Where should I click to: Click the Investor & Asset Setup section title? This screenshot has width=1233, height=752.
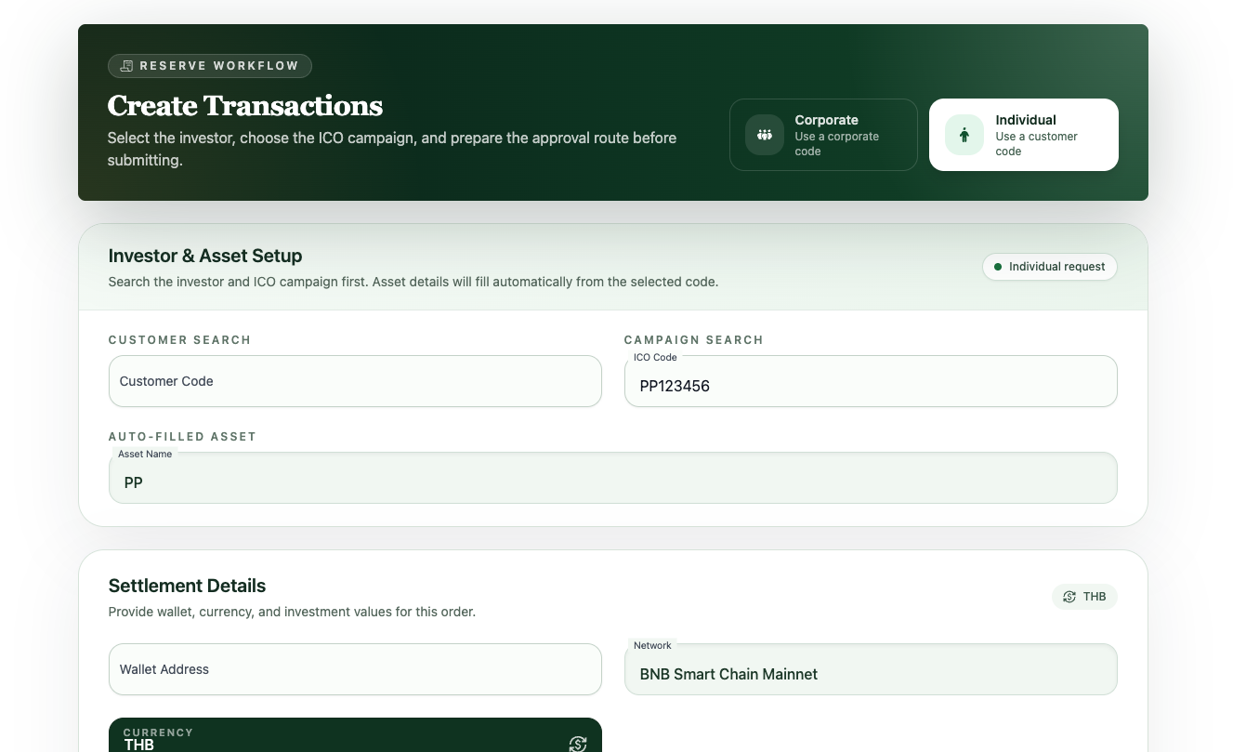204,256
